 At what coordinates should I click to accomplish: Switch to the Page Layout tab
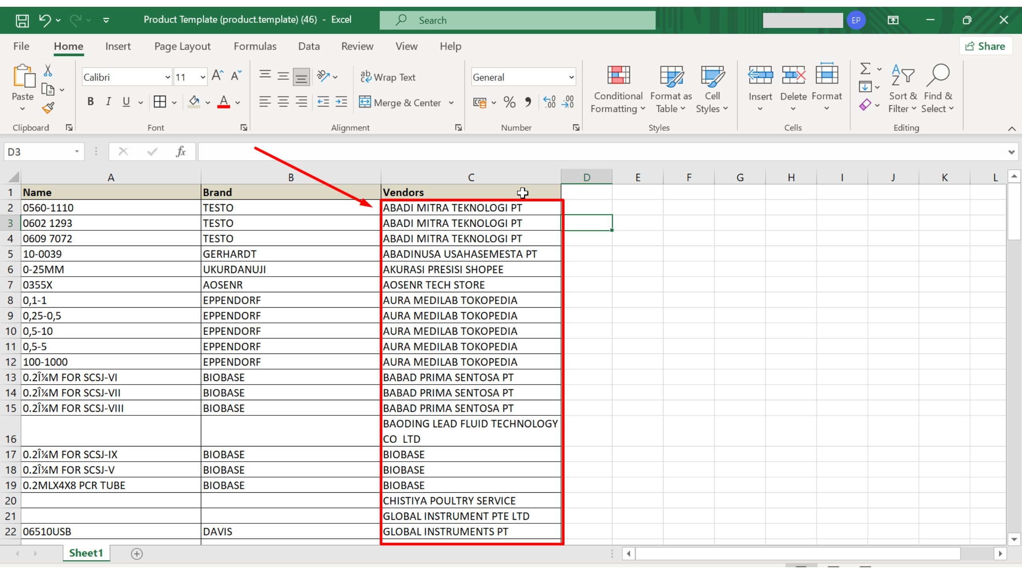coord(182,46)
